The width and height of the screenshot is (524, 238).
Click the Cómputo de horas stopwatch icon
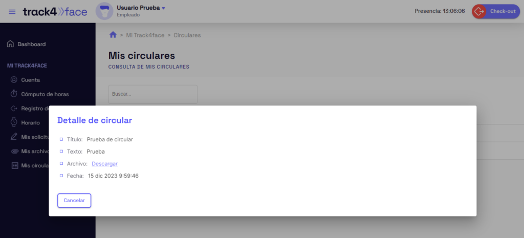tap(14, 94)
